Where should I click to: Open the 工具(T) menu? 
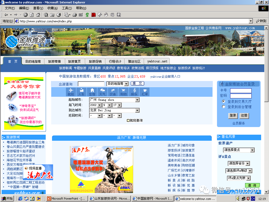(67, 8)
